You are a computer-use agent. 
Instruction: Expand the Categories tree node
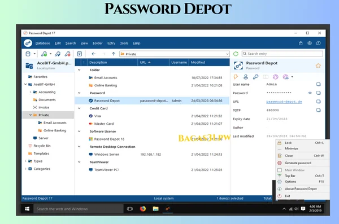point(25,169)
